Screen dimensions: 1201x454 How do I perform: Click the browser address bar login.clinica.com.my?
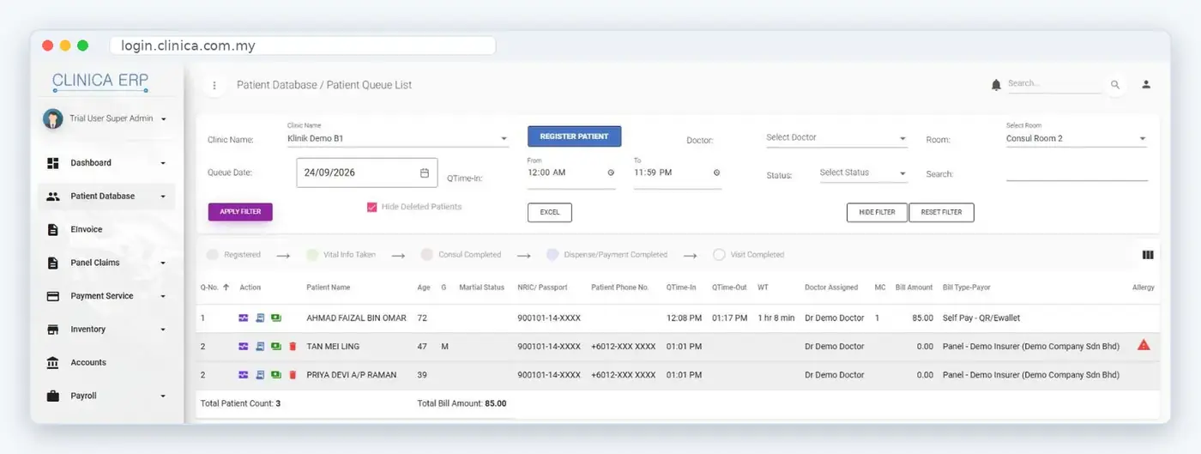(303, 46)
